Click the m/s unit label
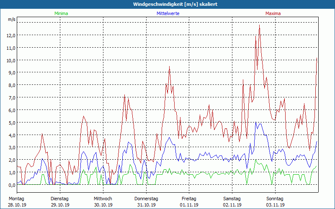The image size is (335, 209). click(11, 20)
